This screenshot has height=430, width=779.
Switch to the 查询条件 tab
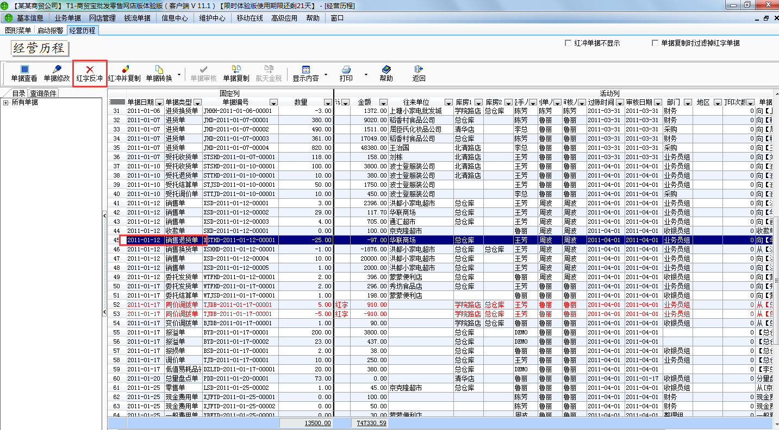pos(43,93)
